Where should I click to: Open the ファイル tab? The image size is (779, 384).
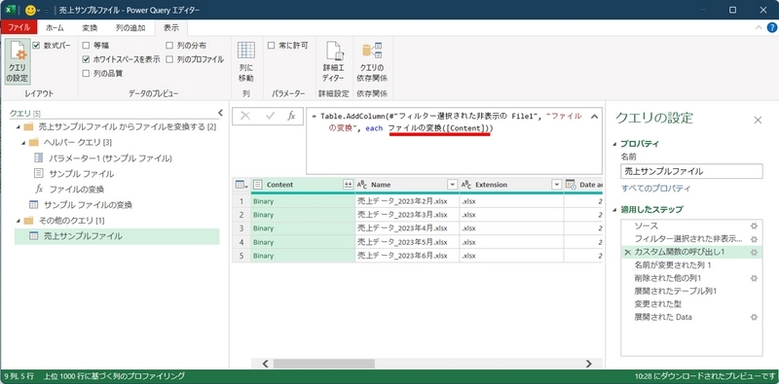(x=19, y=28)
